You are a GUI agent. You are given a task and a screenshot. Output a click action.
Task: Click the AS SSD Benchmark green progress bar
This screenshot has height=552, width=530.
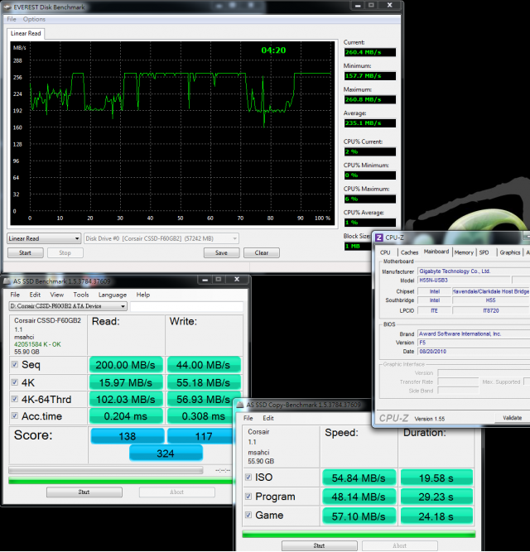(x=121, y=480)
